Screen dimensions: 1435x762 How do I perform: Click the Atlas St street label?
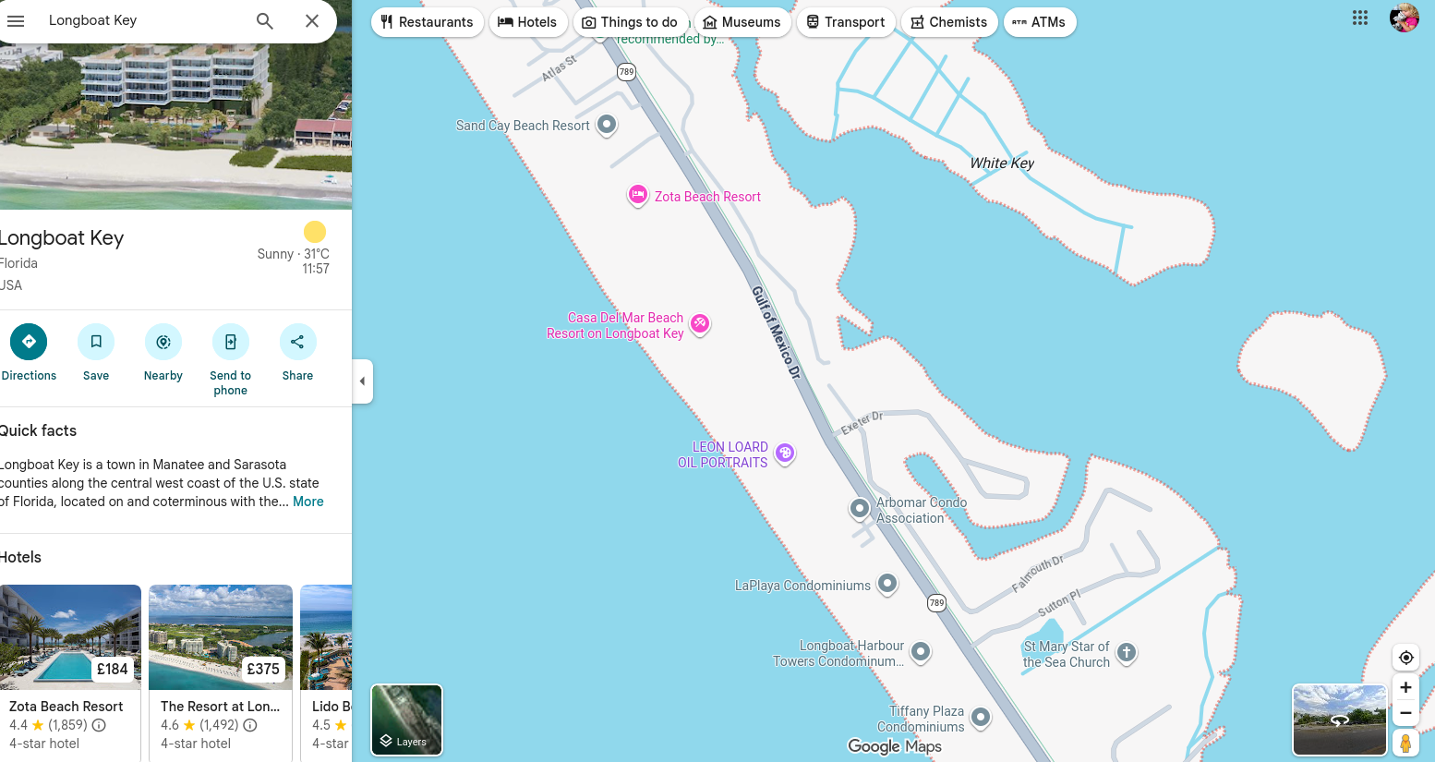559,68
